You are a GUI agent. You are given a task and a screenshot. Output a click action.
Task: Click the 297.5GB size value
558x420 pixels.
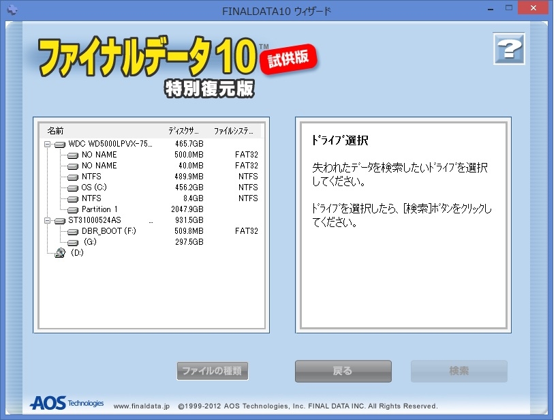point(189,242)
